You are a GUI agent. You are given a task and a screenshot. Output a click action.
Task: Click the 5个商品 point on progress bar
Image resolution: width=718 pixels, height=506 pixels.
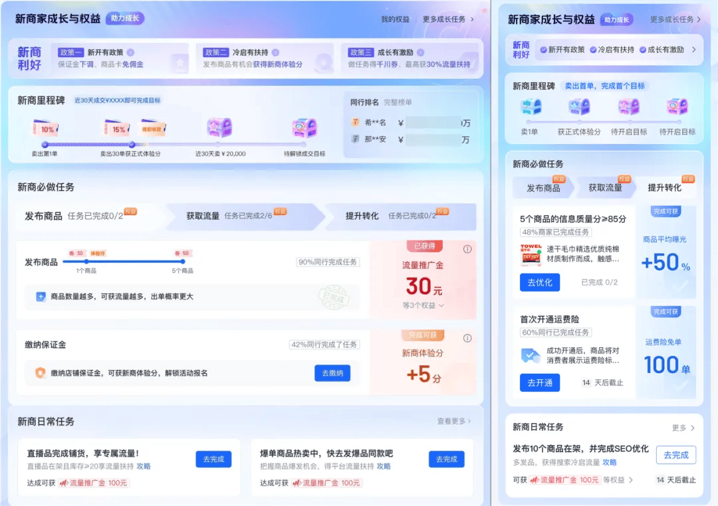pyautogui.click(x=182, y=262)
